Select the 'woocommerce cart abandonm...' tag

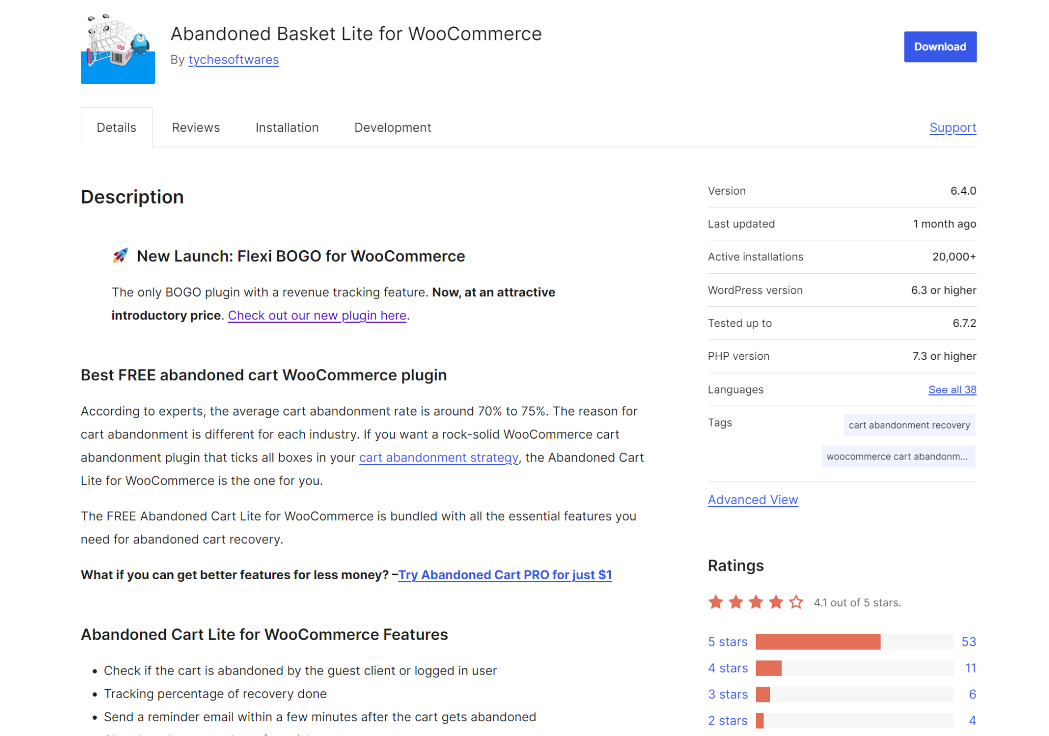pos(898,456)
